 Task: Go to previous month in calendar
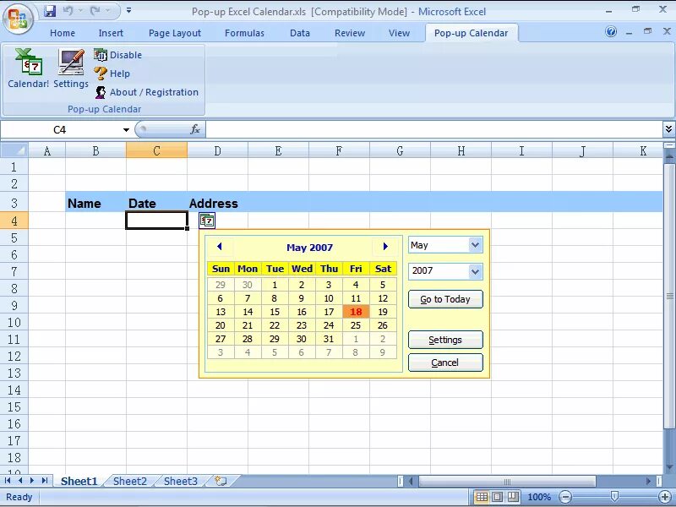220,247
